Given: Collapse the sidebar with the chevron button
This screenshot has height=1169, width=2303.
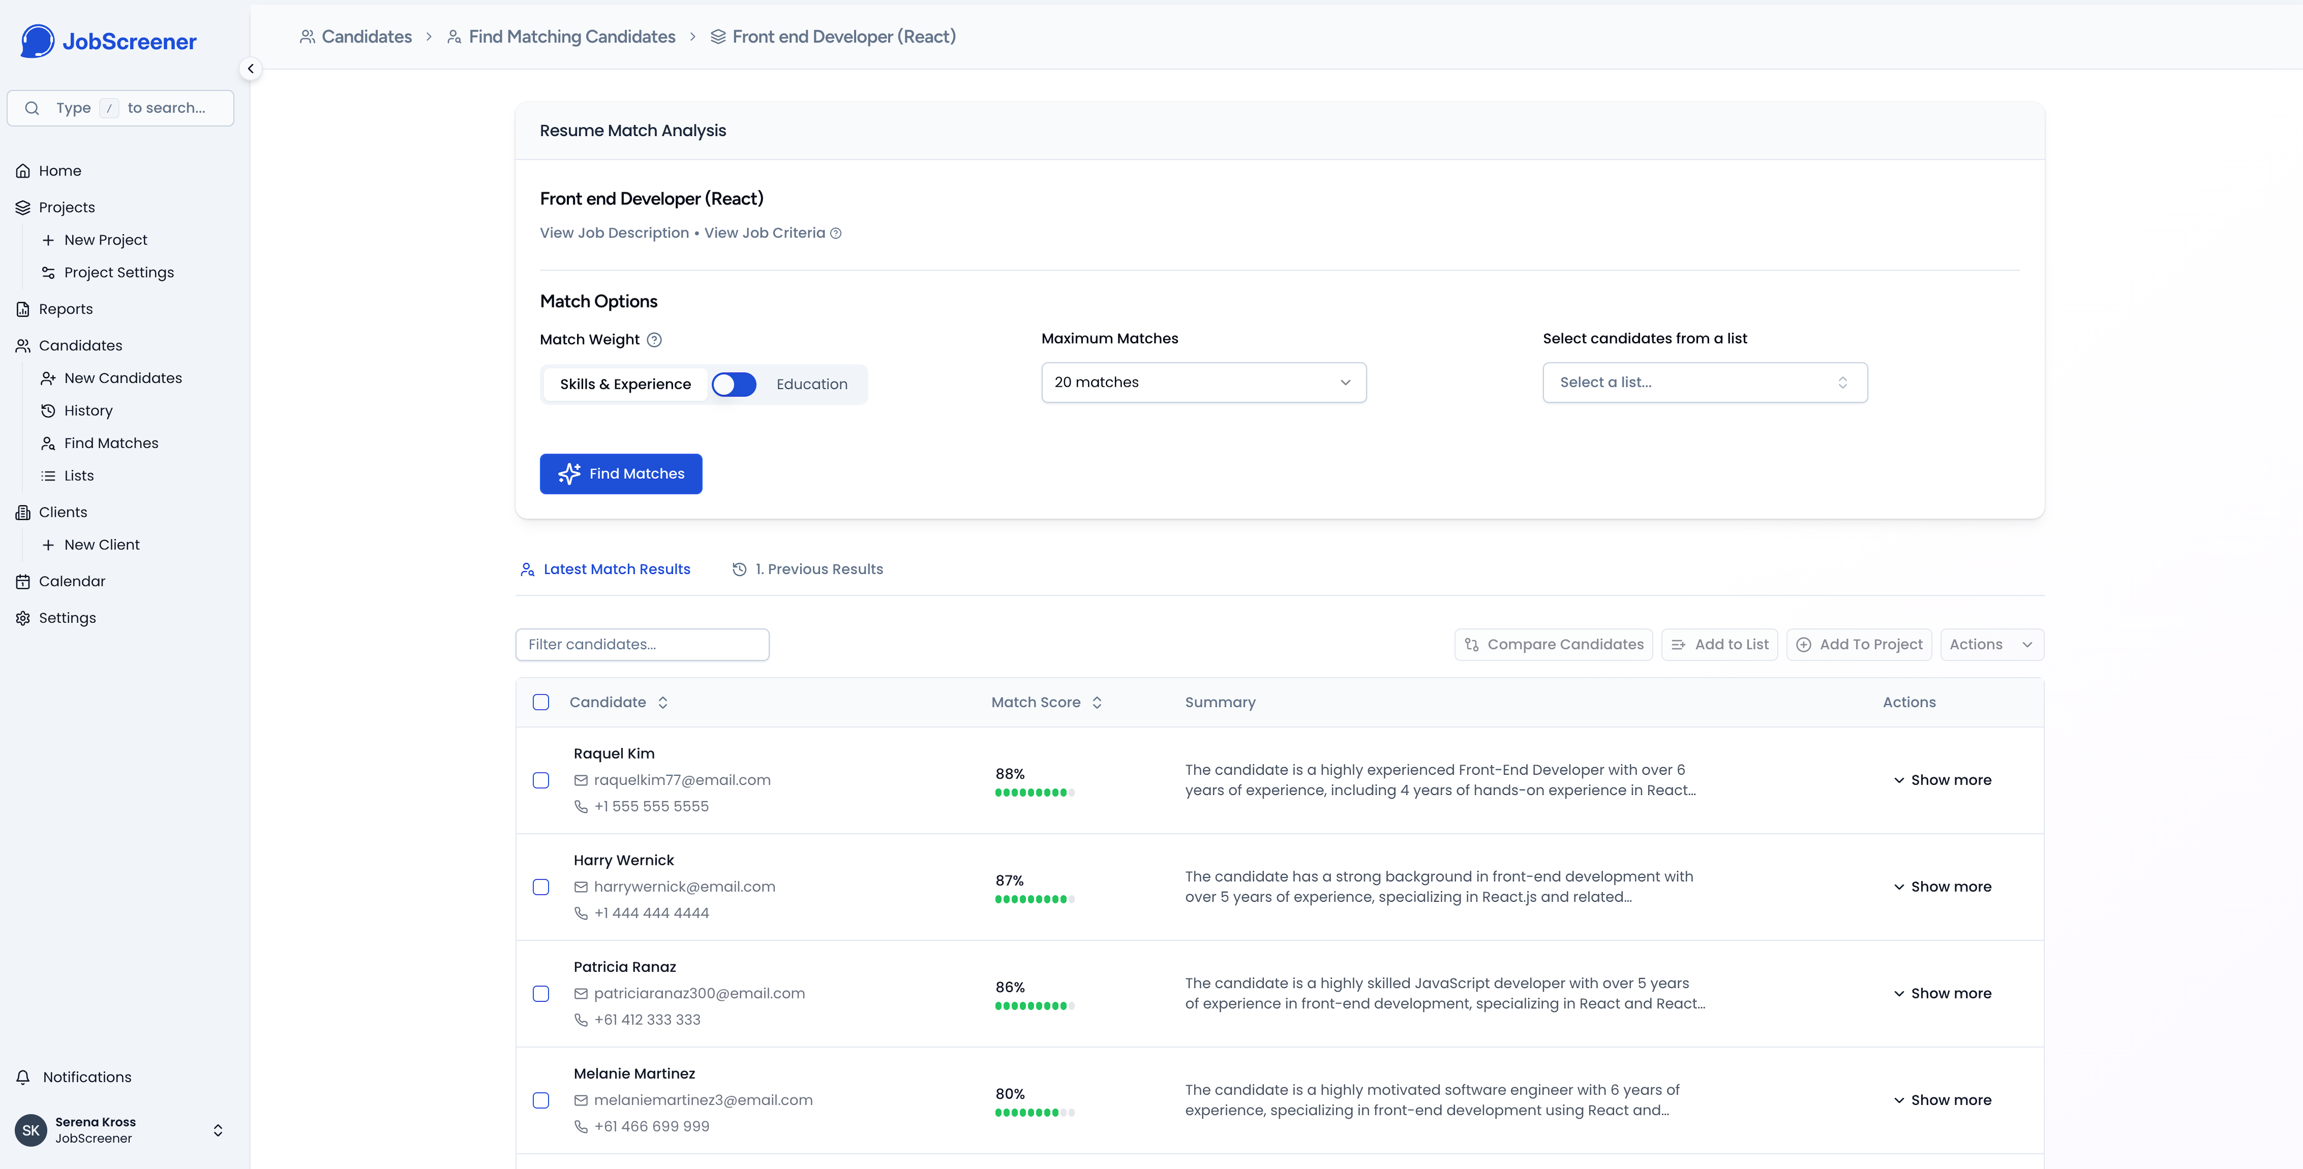Looking at the screenshot, I should pyautogui.click(x=250, y=69).
